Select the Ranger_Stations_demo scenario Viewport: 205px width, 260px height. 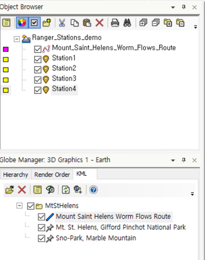pos(67,38)
